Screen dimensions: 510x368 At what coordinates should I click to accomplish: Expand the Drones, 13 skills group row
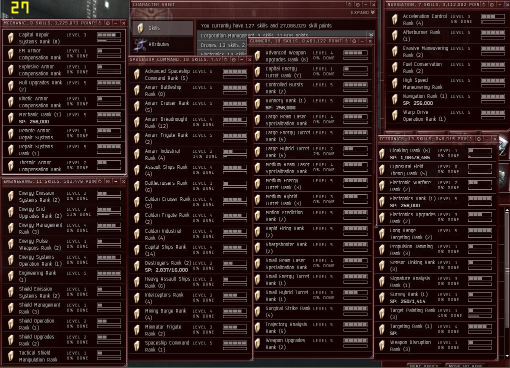coord(223,45)
